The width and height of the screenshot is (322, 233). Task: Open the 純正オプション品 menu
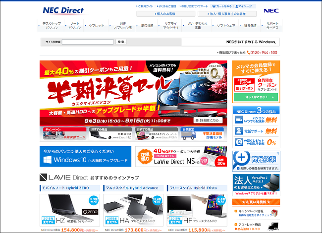coord(122,26)
